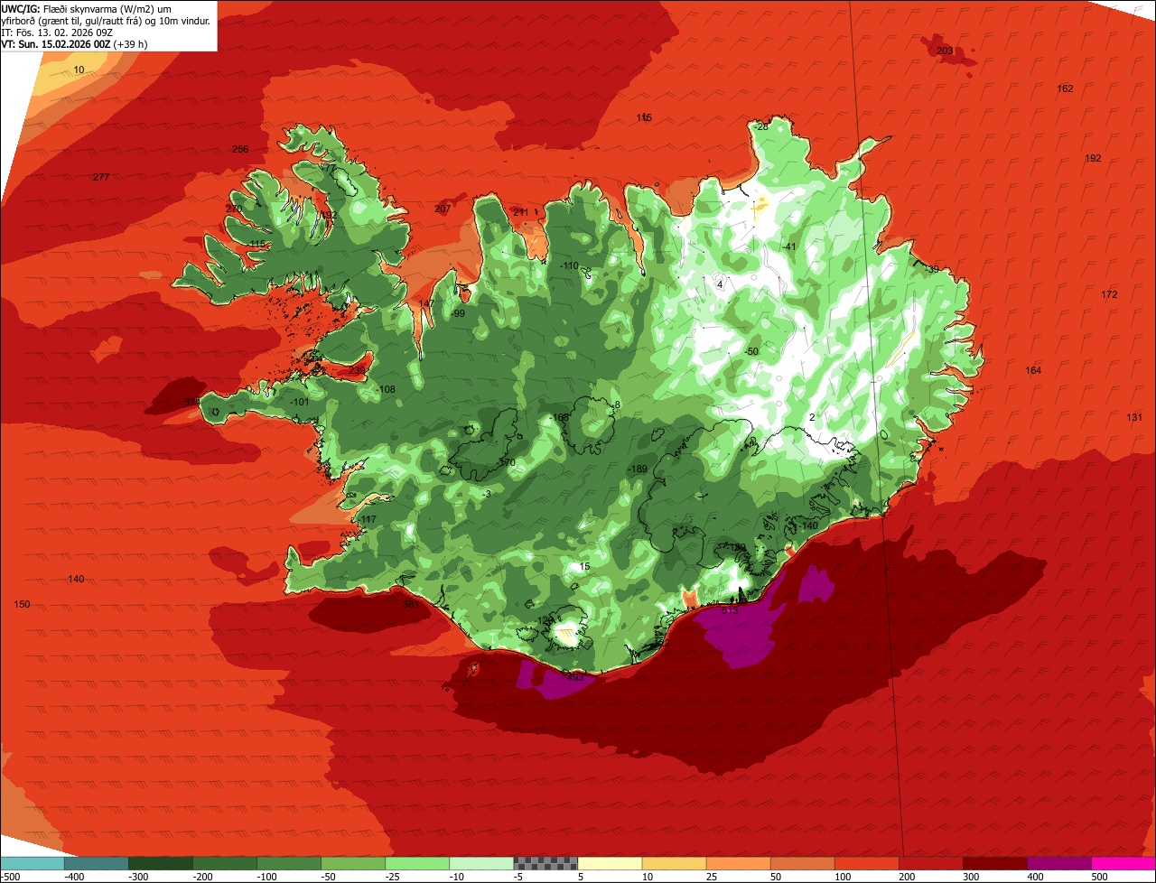Viewport: 1156px width, 883px height.
Task: Click the "256" value north of the Westfjords
Action: coord(240,149)
